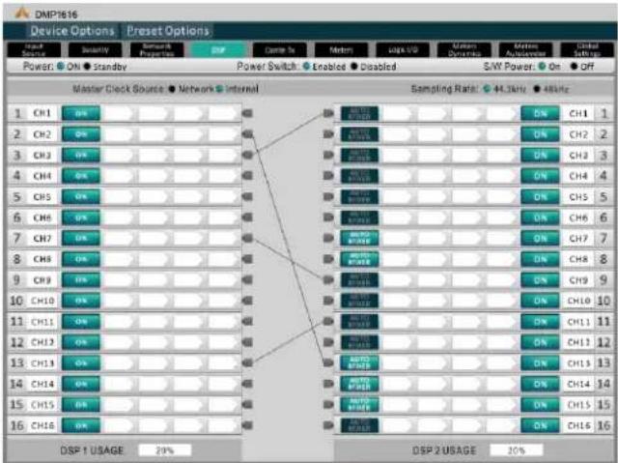This screenshot has width=618, height=463.
Task: Click output CH4 routing connector node
Action: (328, 176)
